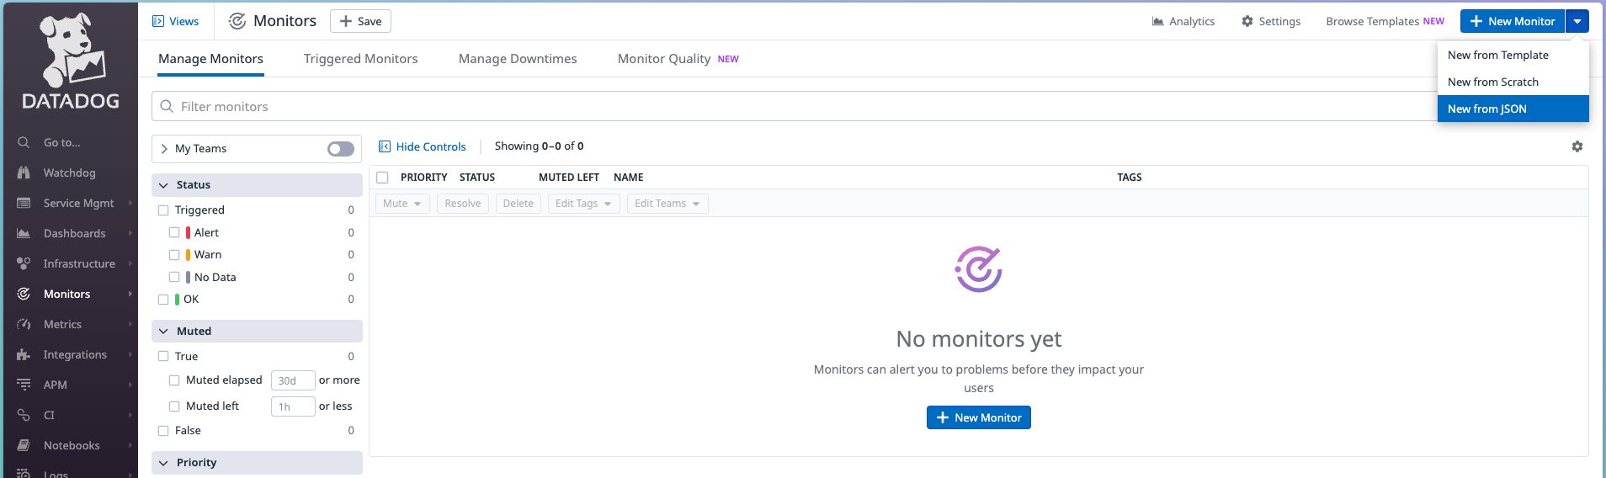Viewport: 1606px width, 478px height.
Task: Enable the Muted elapsed checkbox
Action: pos(174,380)
